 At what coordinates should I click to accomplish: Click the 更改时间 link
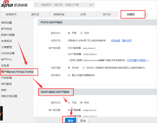click(127, 41)
